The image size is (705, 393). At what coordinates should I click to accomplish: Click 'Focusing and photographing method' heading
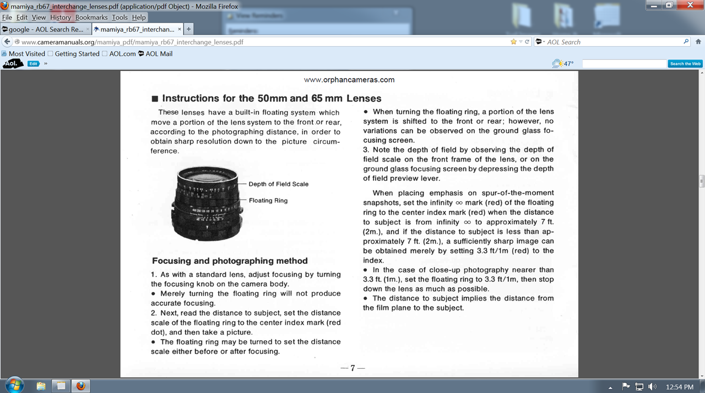coord(230,261)
